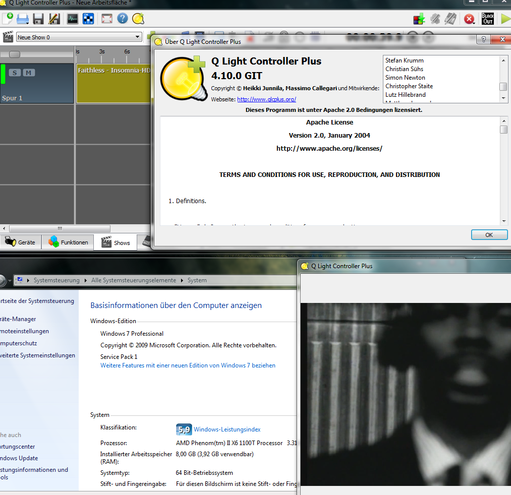511x495 pixels.
Task: Click Save As floppy with pencil icon
Action: (x=54, y=19)
